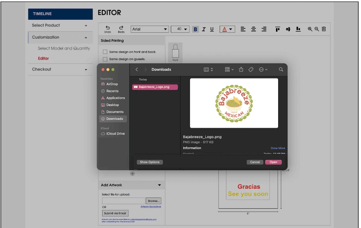Click the Browse... button
The image size is (361, 228).
154,201
